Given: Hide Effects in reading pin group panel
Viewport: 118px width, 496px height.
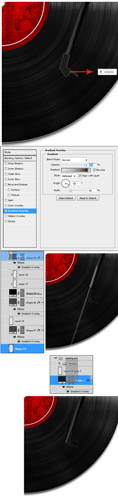Looking at the screenshot, I should 63,387.
